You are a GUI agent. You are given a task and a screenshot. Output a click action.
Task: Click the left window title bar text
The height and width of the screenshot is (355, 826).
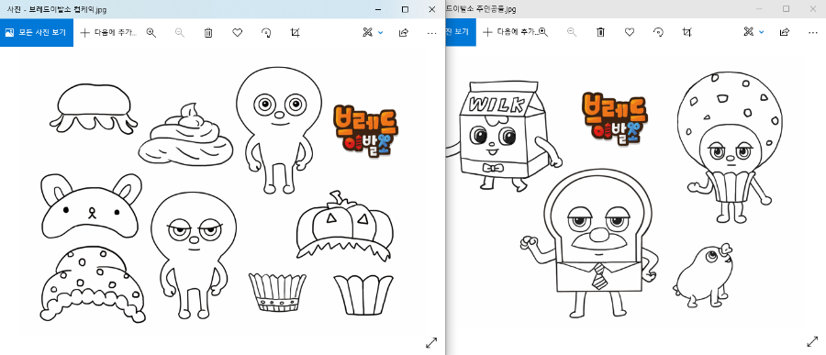coord(56,9)
